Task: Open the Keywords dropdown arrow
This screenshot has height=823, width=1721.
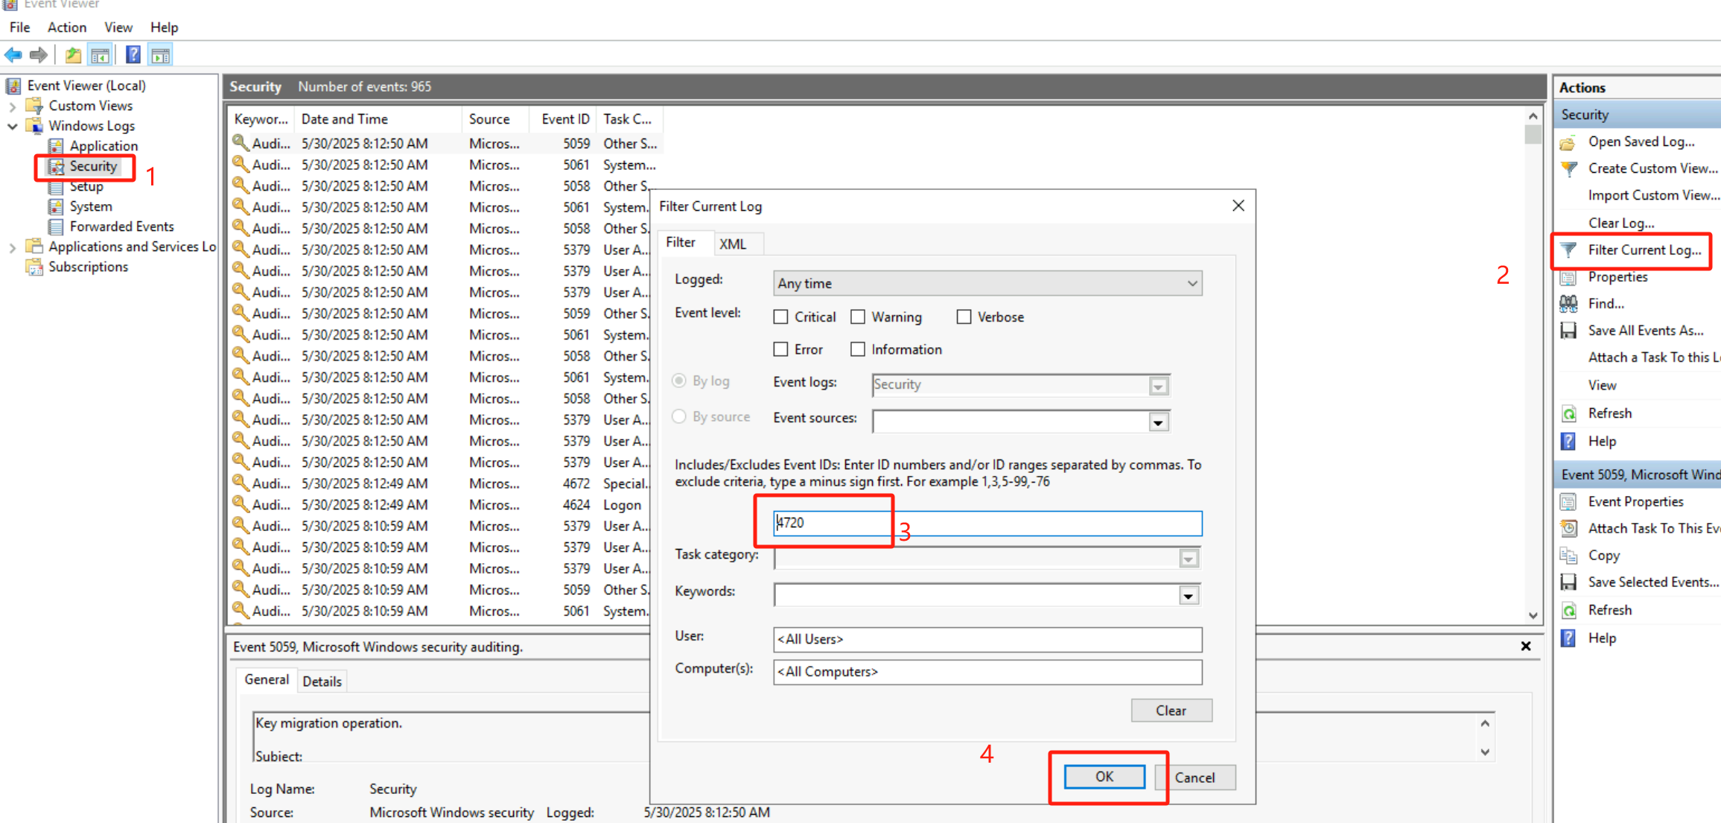Action: coord(1188,596)
